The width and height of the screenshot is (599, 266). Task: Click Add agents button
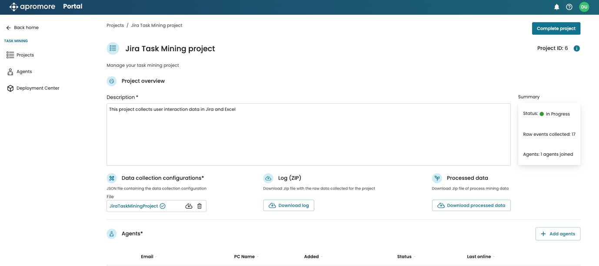point(558,234)
